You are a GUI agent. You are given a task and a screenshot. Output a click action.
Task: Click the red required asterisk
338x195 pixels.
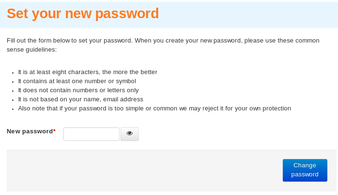pyautogui.click(x=54, y=130)
